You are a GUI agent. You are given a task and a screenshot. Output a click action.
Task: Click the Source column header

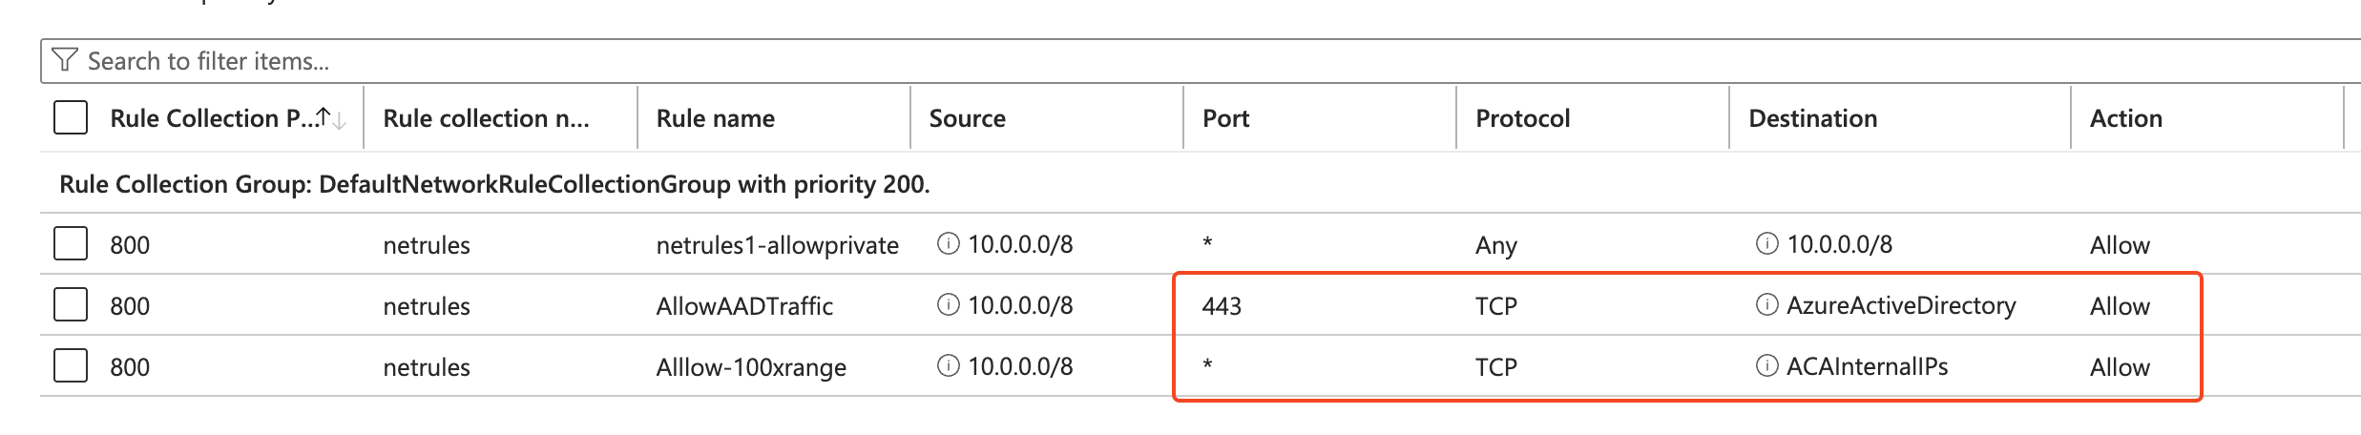tap(967, 118)
